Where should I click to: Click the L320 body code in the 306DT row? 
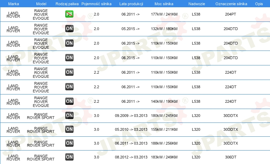[x=196, y=157]
